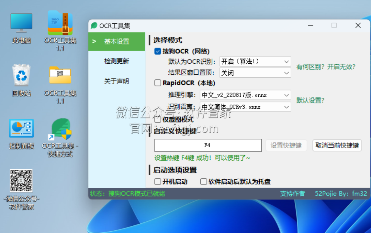The image size is (371, 233).
Task: Click the F4 hotkey input field
Action: click(208, 145)
